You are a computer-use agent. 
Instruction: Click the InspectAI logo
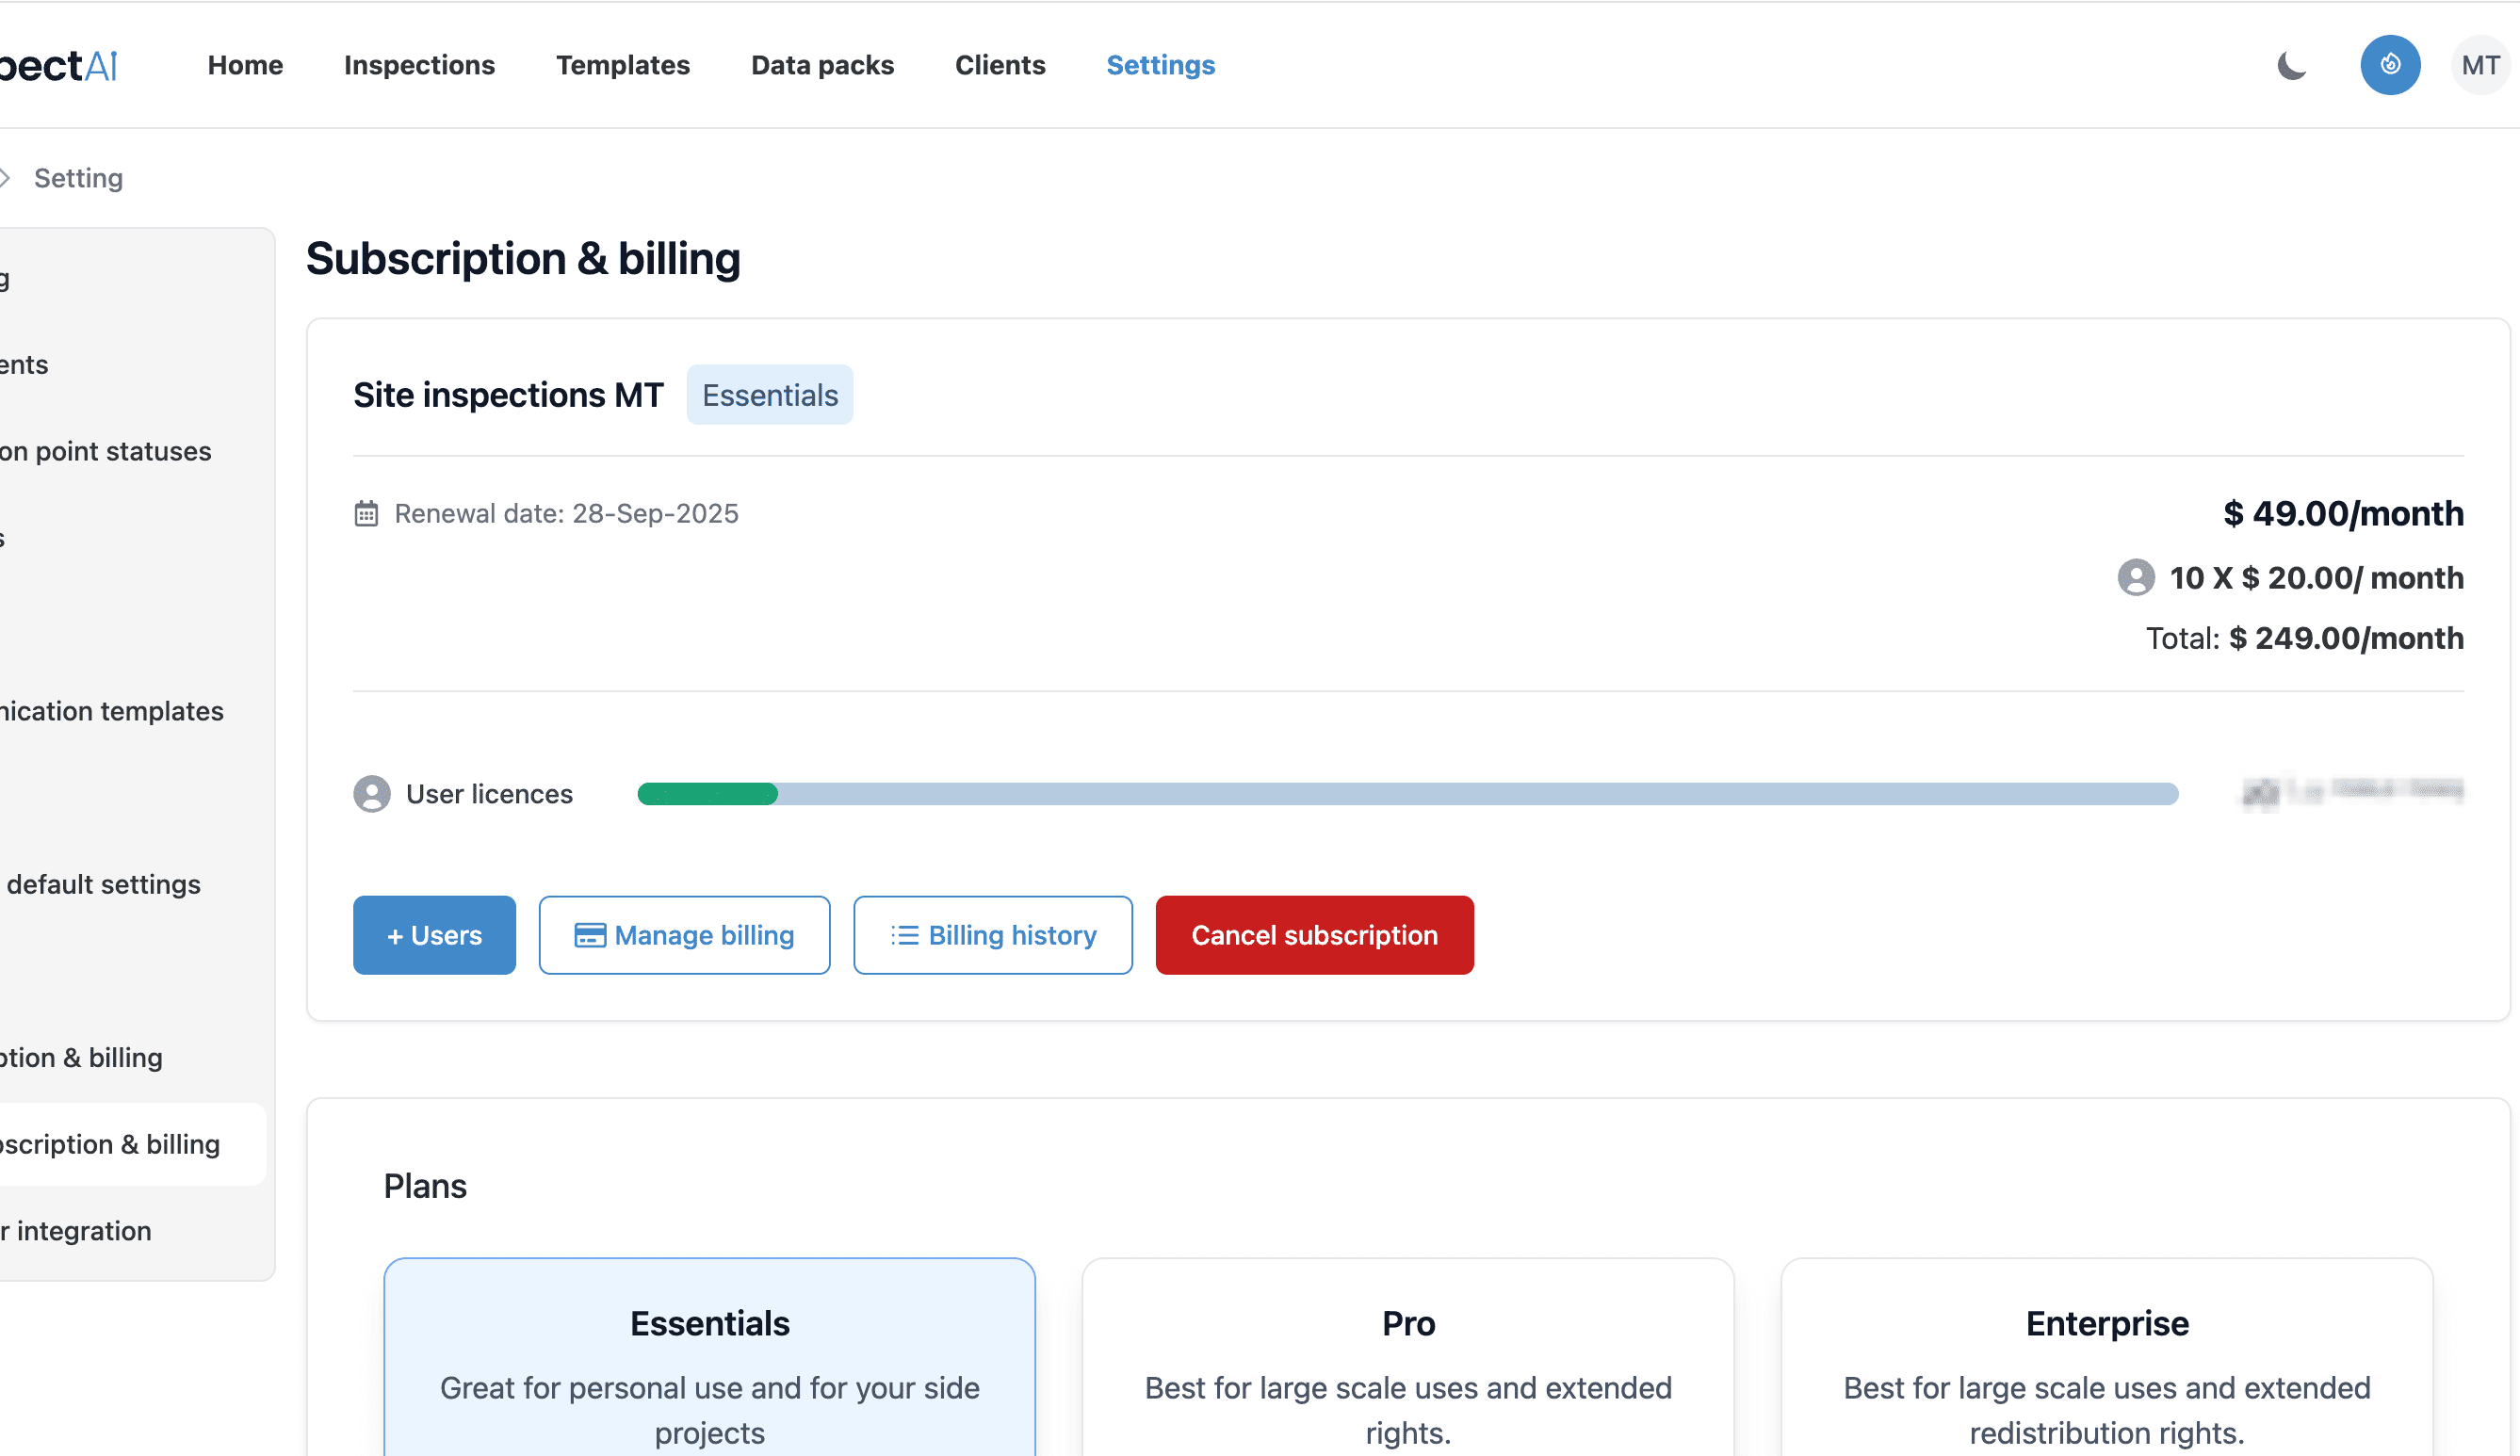60,65
